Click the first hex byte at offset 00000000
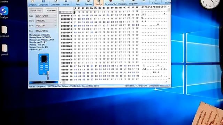 (75, 12)
